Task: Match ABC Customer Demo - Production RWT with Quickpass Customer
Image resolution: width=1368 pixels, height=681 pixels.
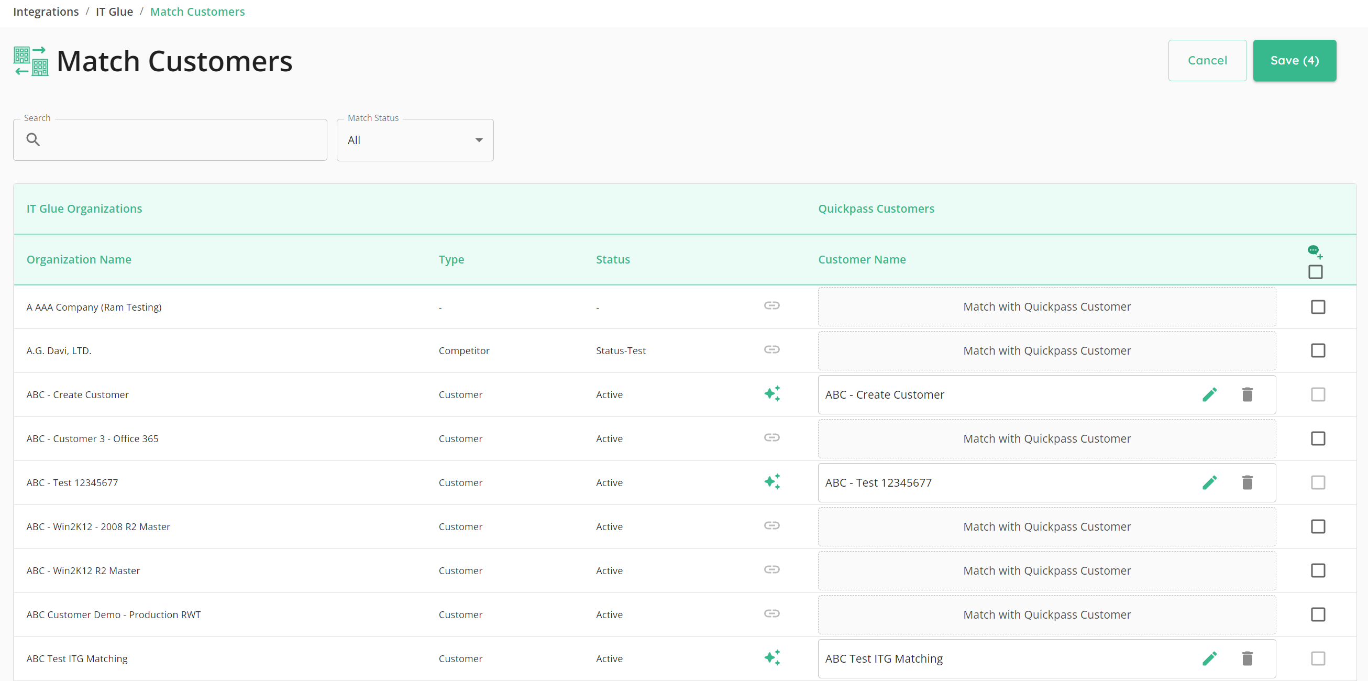Action: pos(1047,614)
